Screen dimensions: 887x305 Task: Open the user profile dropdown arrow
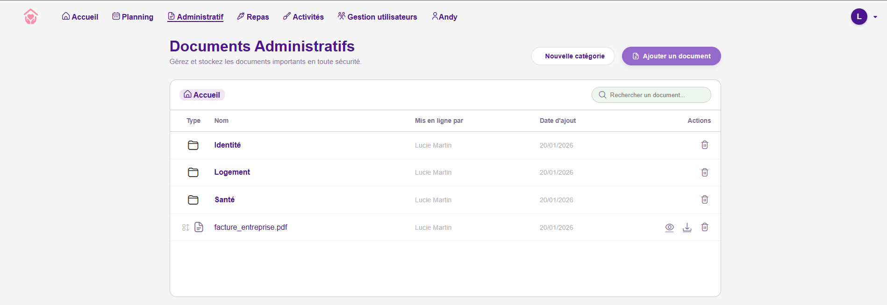875,17
